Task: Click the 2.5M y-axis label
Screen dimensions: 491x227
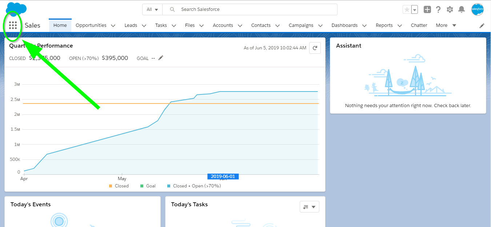Action: coord(15,100)
